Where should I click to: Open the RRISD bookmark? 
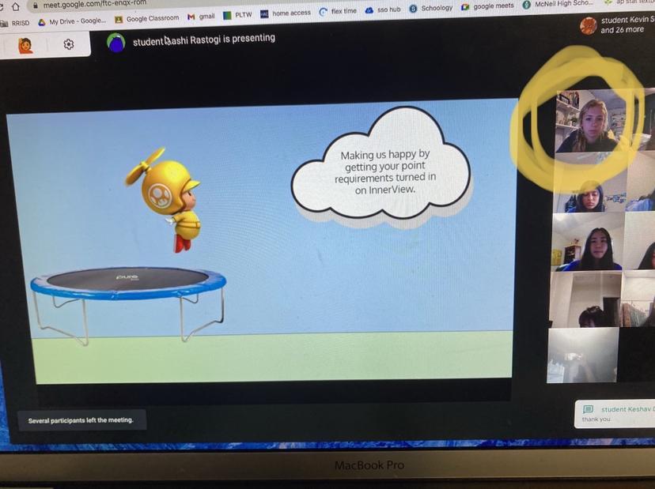click(15, 23)
